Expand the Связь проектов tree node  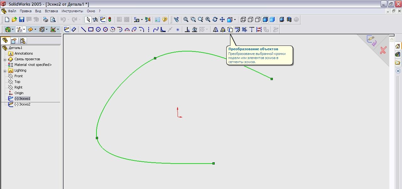[x=5, y=60]
